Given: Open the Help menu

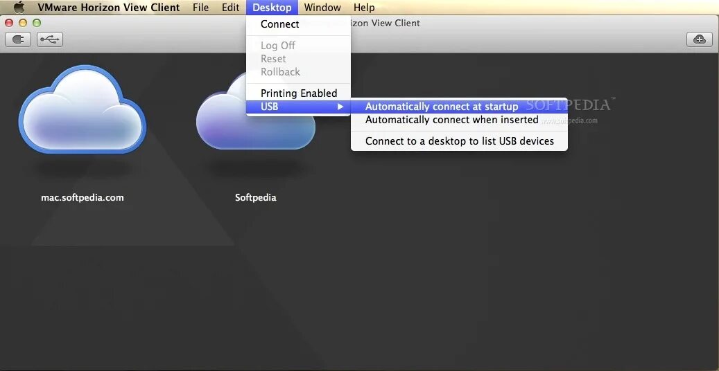Looking at the screenshot, I should [x=364, y=8].
